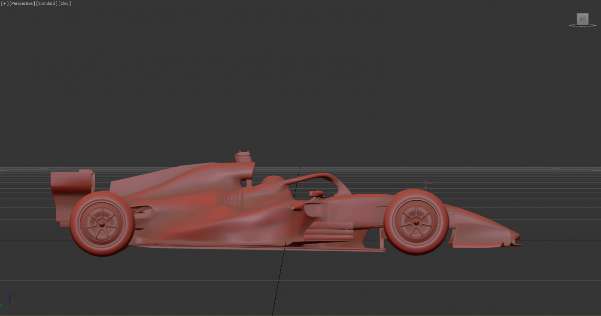Screen dimensions: 601x316
Task: Select the car's rear wheel hub
Action: 102,223
